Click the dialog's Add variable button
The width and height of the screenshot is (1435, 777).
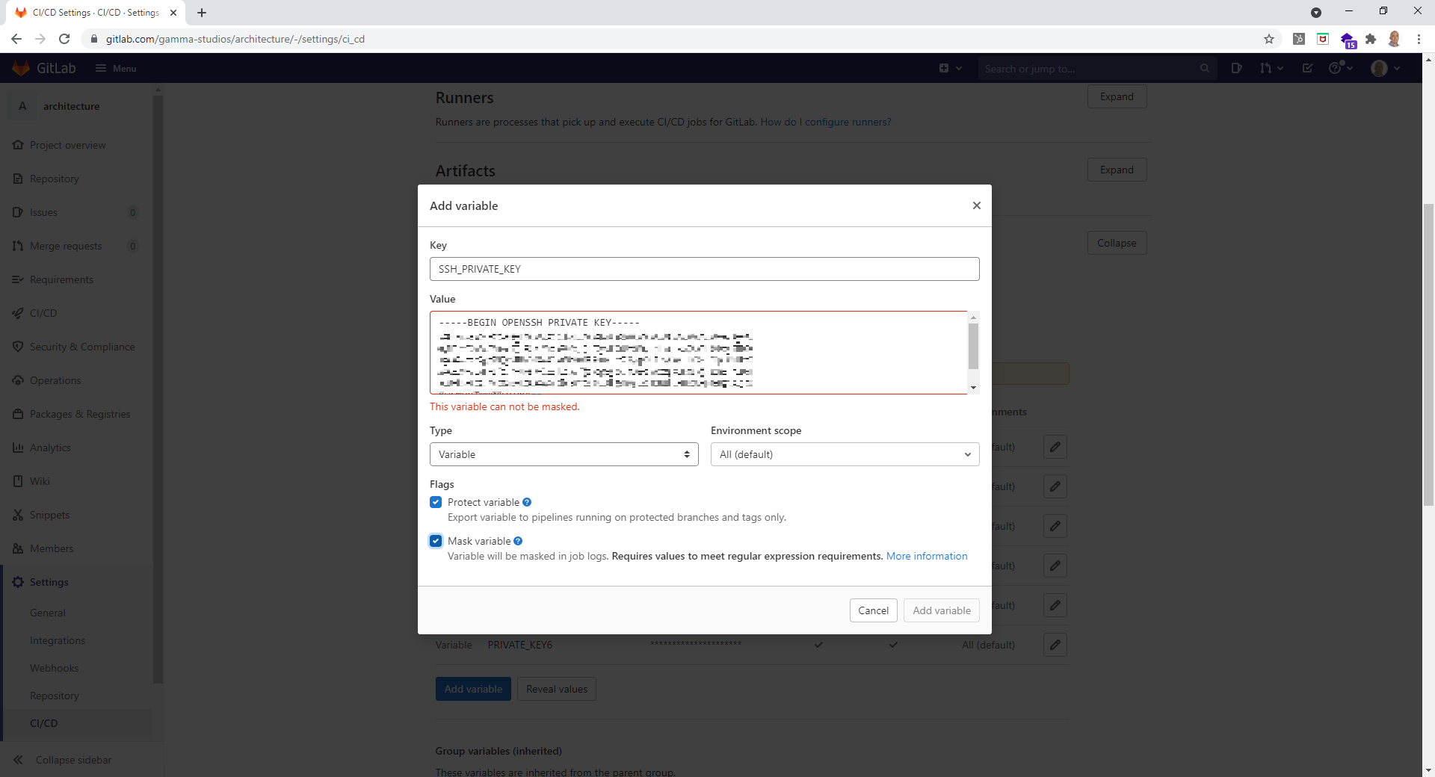click(x=941, y=610)
